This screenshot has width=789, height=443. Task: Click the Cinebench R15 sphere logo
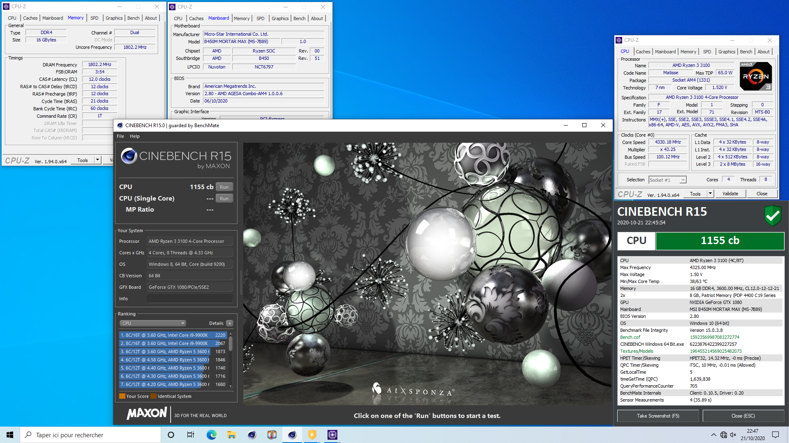pos(129,156)
